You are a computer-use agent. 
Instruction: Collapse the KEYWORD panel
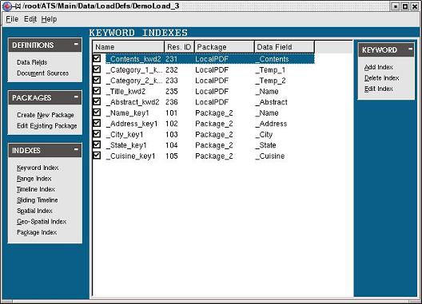point(411,49)
